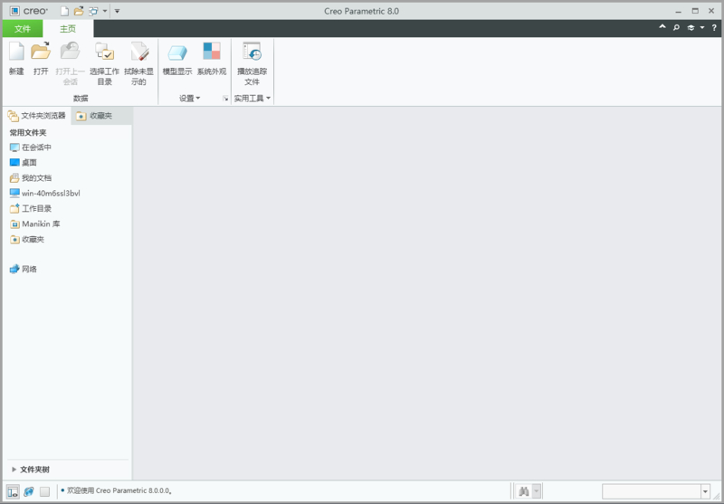Image resolution: width=724 pixels, height=504 pixels.
Task: Click New file icon in quick access toolbar
Action: [64, 11]
